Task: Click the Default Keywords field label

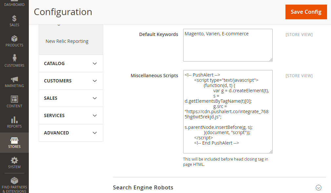Action: pyautogui.click(x=159, y=34)
